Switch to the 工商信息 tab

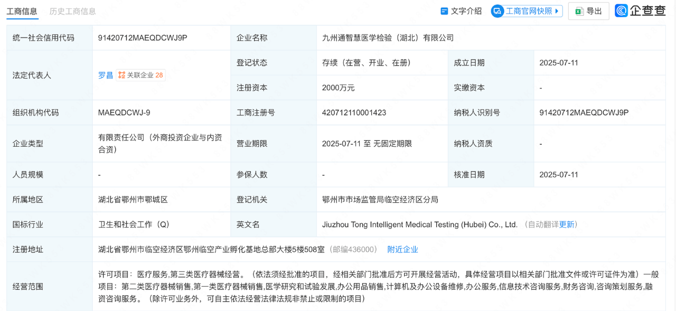22,11
